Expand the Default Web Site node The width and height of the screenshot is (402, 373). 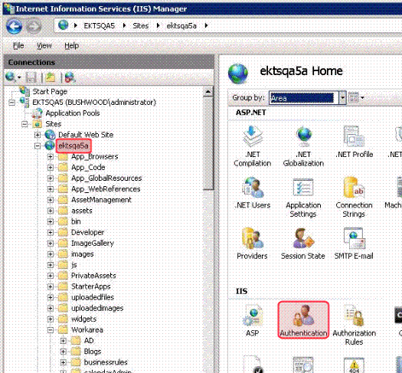(x=38, y=135)
